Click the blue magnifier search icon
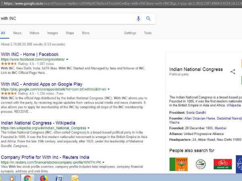The height and width of the screenshot is (181, 242). (x=148, y=19)
